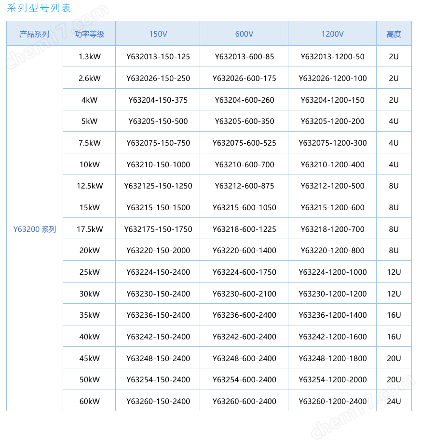Viewport: 421px width, 445px height.
Task: Click model Y63210-150-1000
Action: (158, 164)
